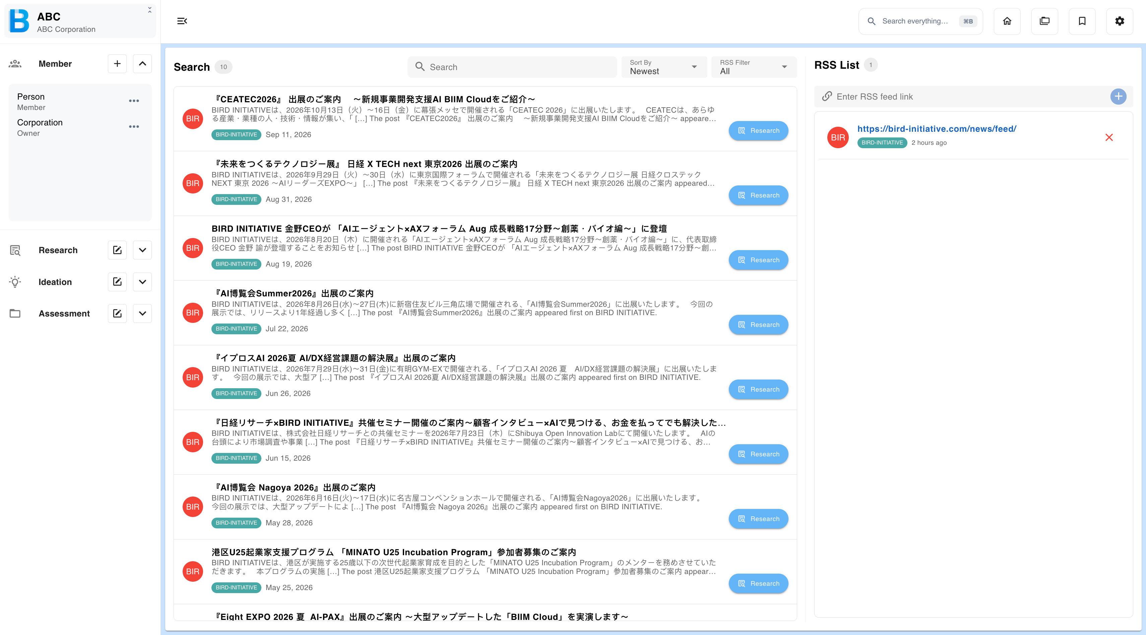Toggle the ABC Corporation workspace switcher
Screen dimensions: 1146x635
coord(80,21)
